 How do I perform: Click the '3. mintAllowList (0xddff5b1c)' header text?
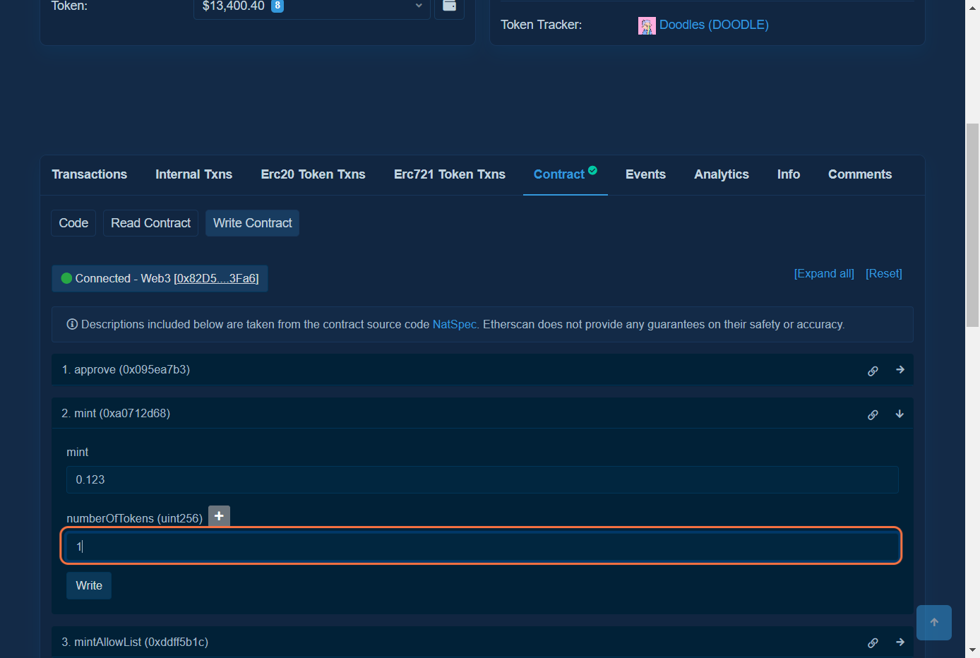click(x=135, y=642)
